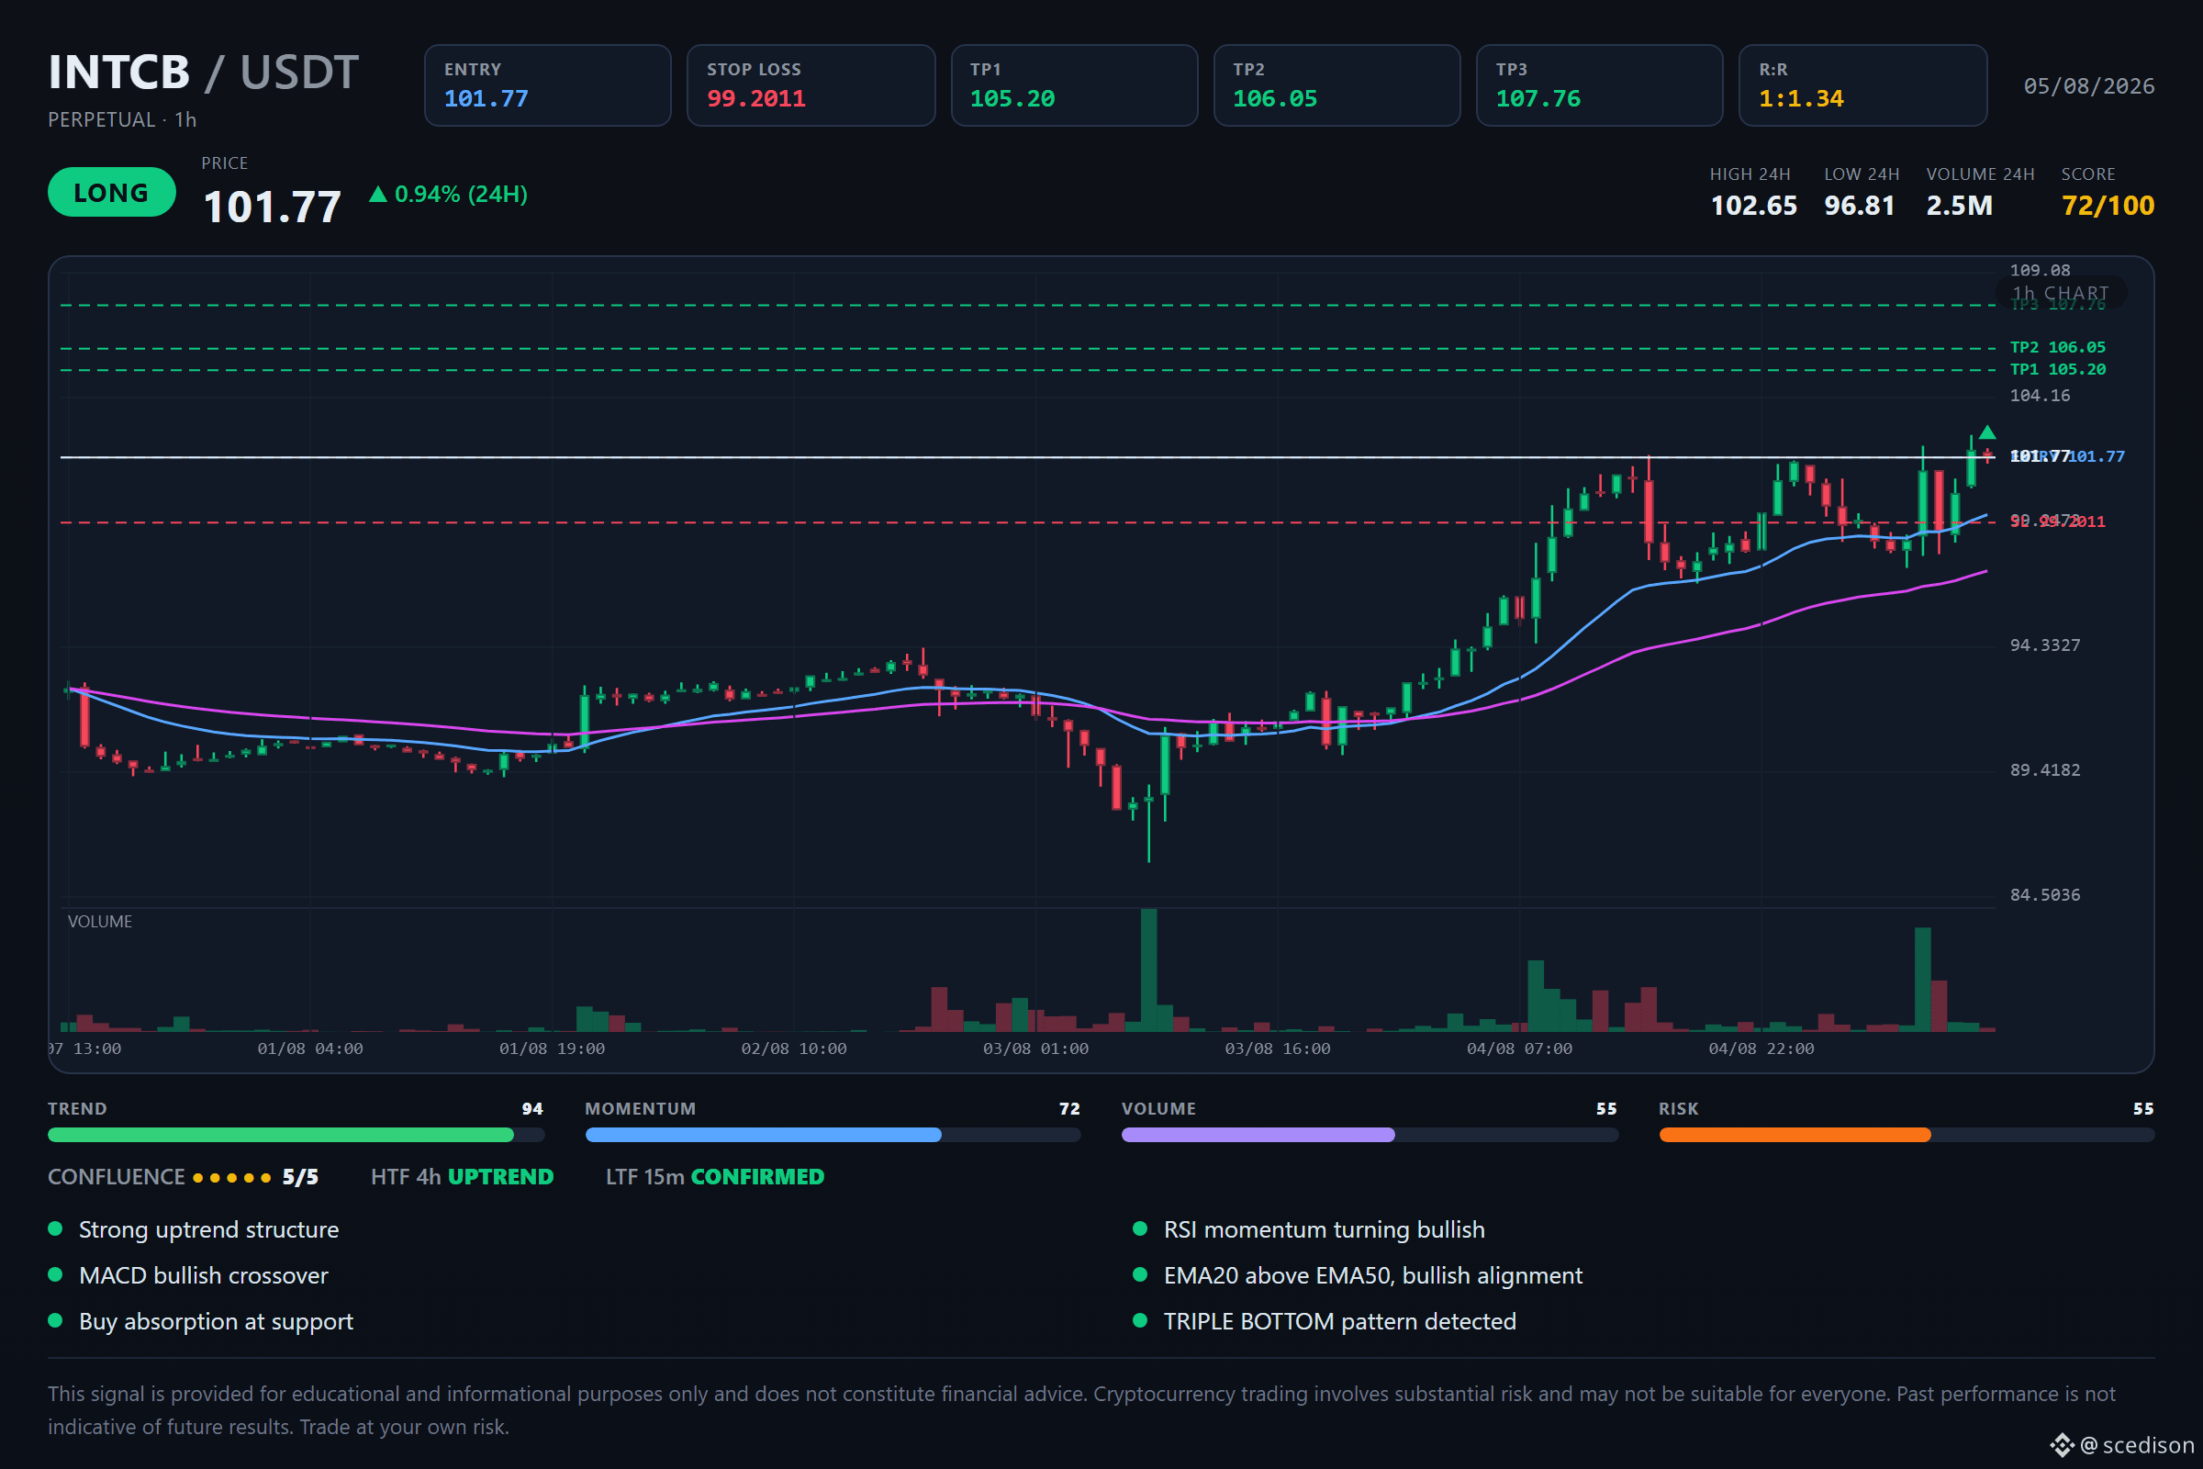Click the 02/08 10:00 time label
This screenshot has width=2203, height=1469.
pos(793,1049)
